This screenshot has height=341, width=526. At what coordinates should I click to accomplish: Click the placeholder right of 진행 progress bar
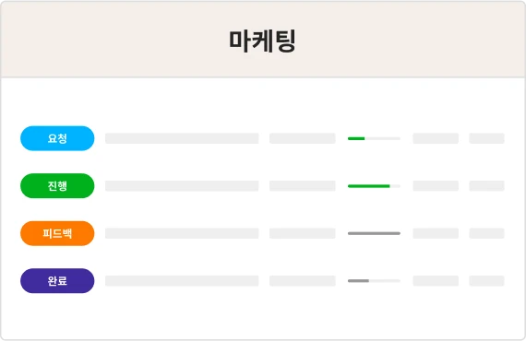[x=436, y=185]
